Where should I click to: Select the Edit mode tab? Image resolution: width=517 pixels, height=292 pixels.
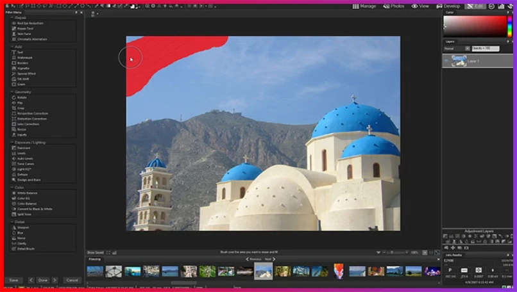click(x=475, y=6)
